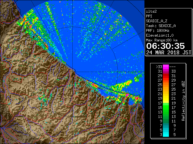Select the "24 MAR 2018 JST" date
The height and width of the screenshot is (144, 193).
pos(169,52)
